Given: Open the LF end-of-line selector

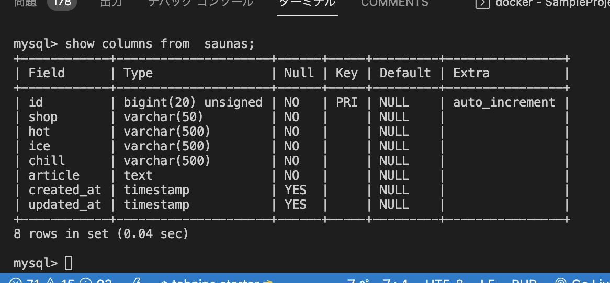Looking at the screenshot, I should pos(487,280).
